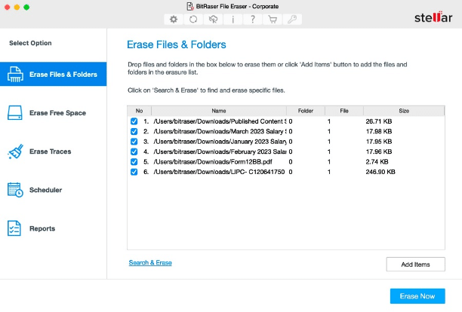Open the info 'i' toolbar icon
The height and width of the screenshot is (312, 462).
point(233,20)
